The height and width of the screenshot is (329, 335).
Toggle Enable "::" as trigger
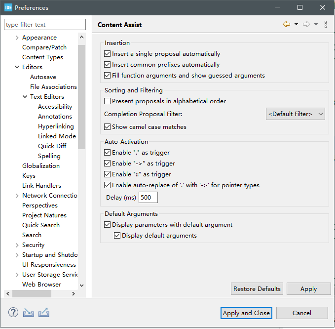pyautogui.click(x=107, y=174)
